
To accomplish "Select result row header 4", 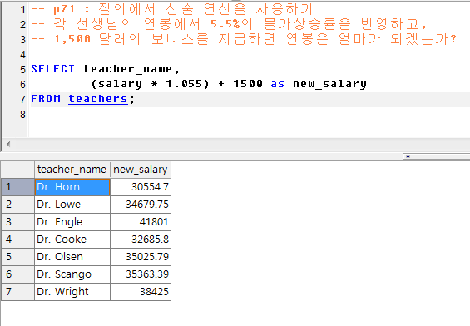I will (17, 240).
